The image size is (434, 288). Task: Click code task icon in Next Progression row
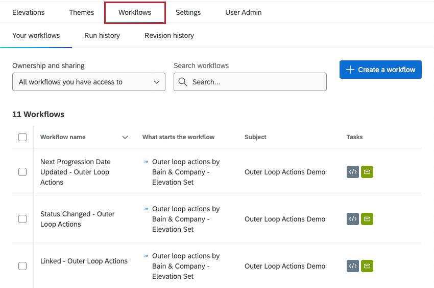(352, 172)
